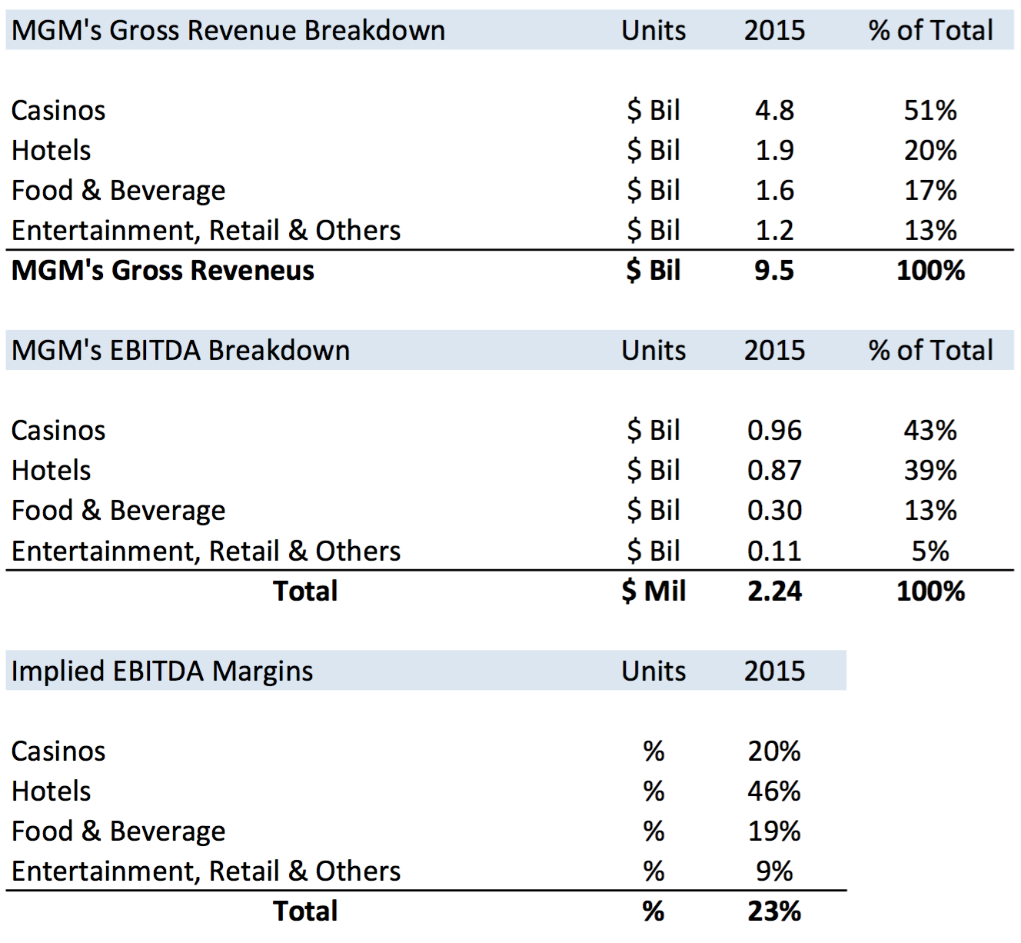Image resolution: width=1021 pixels, height=943 pixels.
Task: Click the 17% Food & Beverage revenue share
Action: (x=930, y=191)
